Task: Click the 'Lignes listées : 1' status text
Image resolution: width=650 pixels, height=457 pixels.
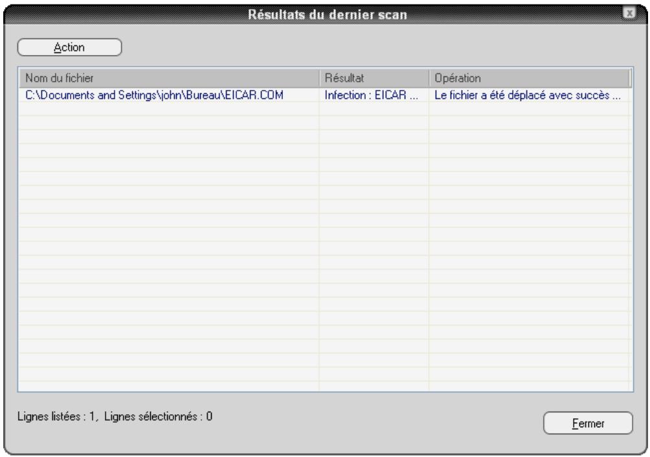Action: (56, 416)
